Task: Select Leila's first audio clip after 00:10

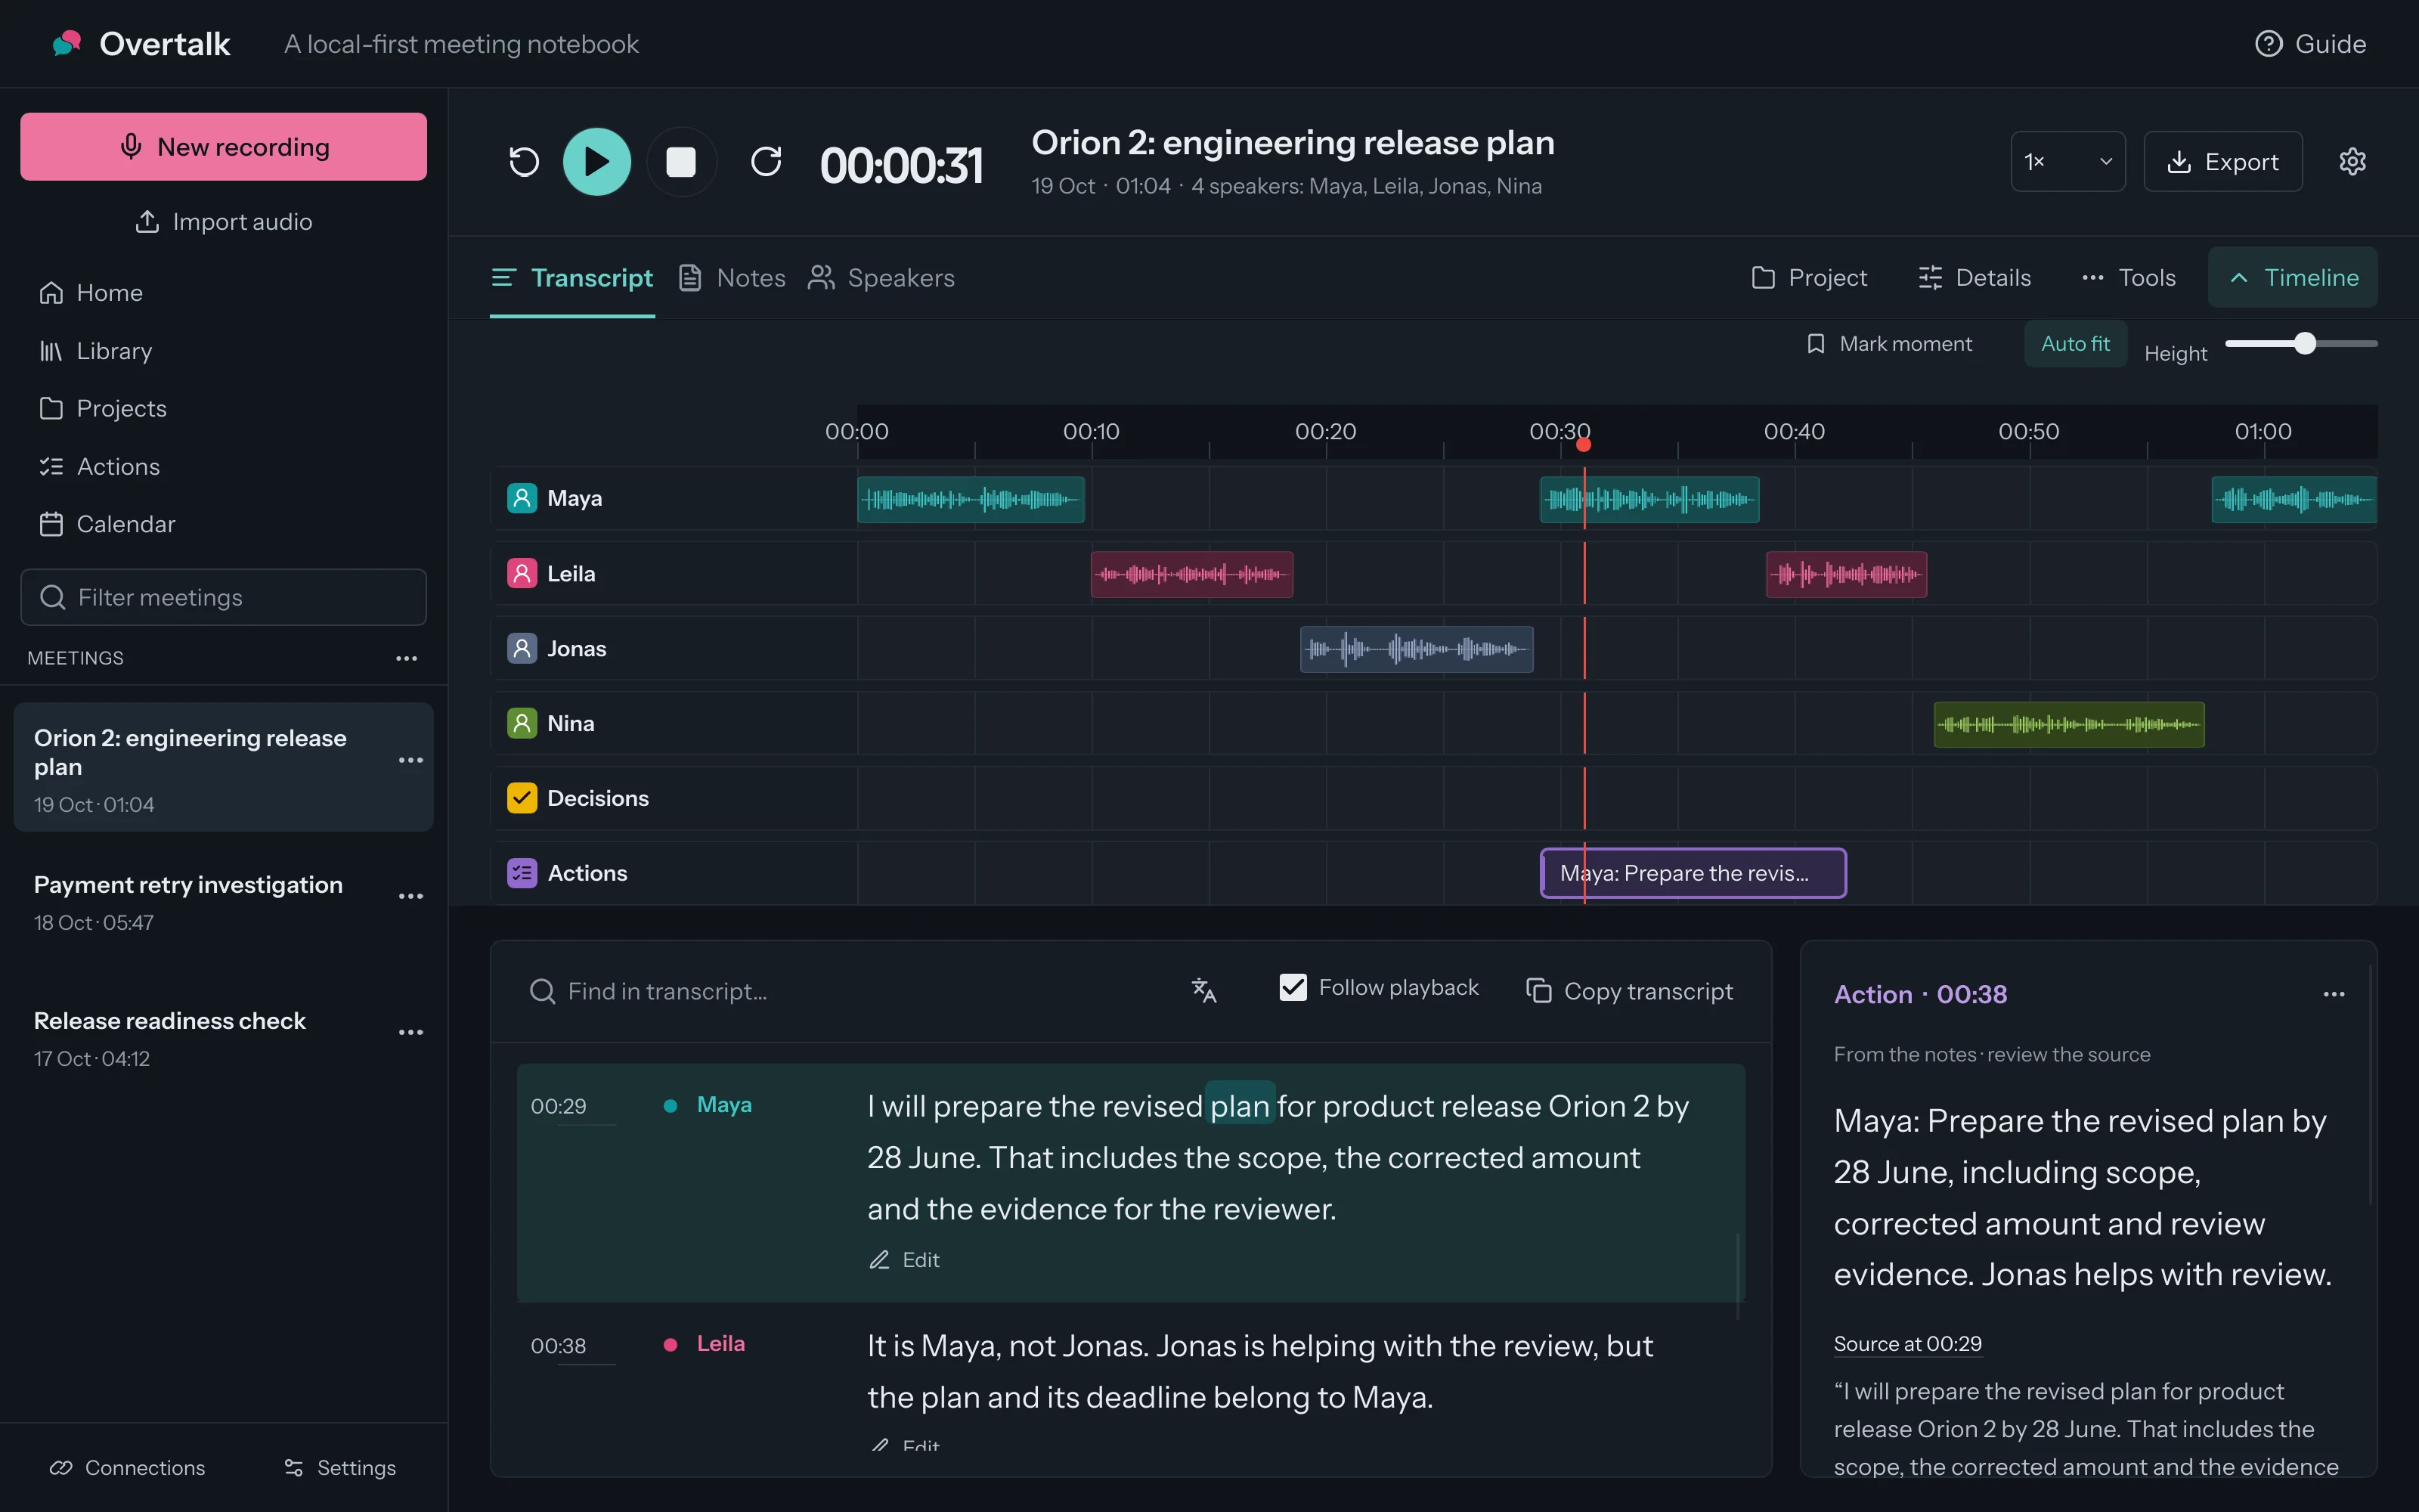Action: 1191,574
